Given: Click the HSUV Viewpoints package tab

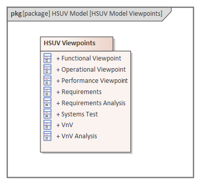Looking at the screenshot, I should [x=77, y=44].
